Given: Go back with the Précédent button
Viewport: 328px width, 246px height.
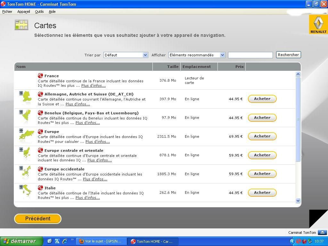Looking at the screenshot, I should (38, 218).
